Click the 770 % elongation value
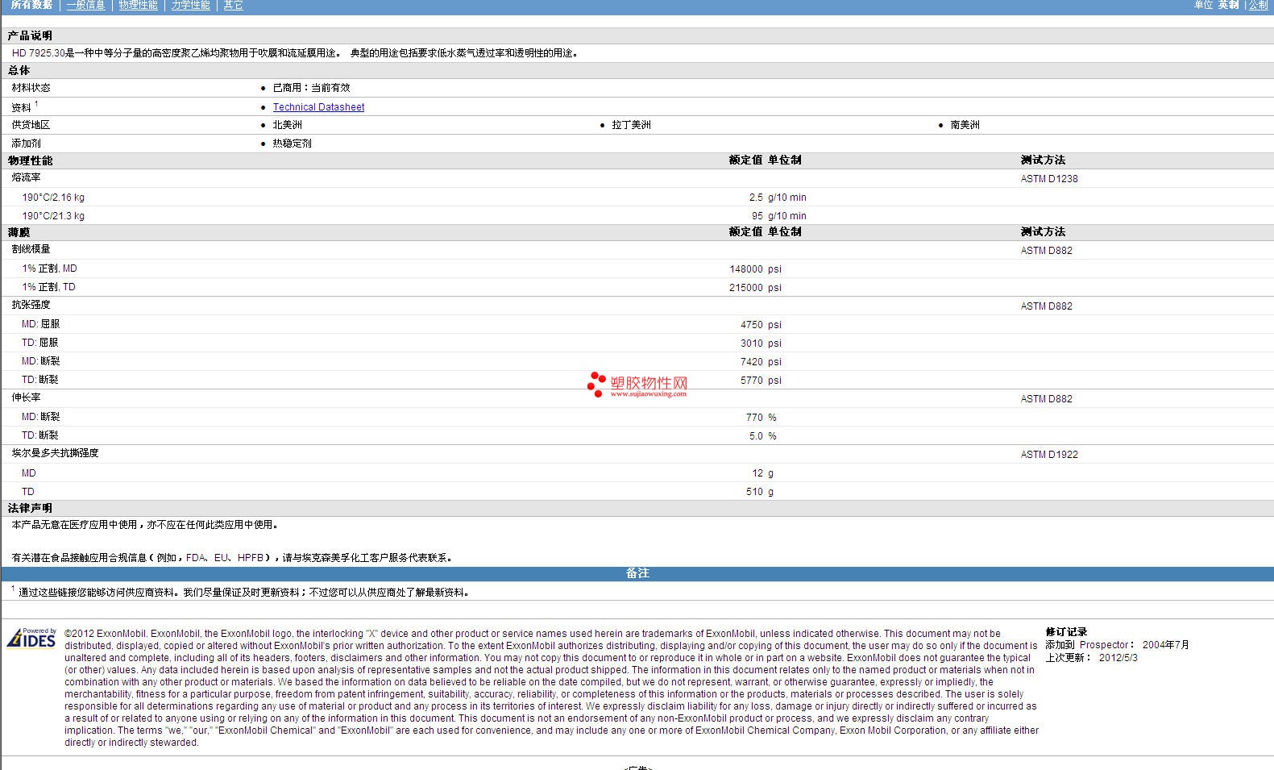 (761, 418)
